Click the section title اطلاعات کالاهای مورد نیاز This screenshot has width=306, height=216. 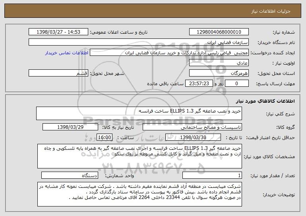[265, 101]
